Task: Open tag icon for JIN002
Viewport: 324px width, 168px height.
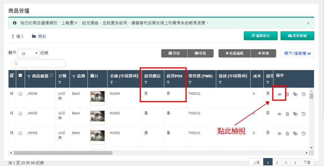Action: (295, 134)
